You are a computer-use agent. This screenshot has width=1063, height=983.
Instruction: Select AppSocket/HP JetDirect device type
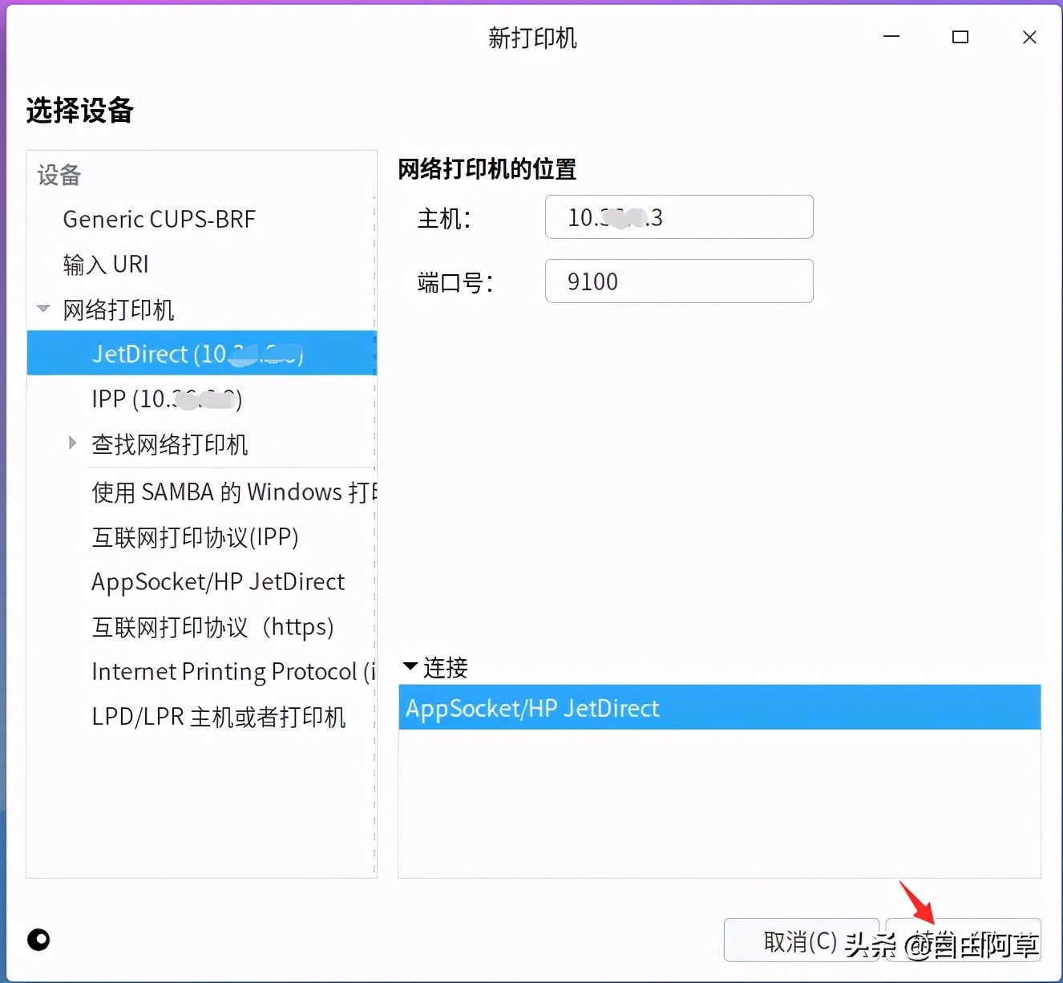pyautogui.click(x=218, y=581)
